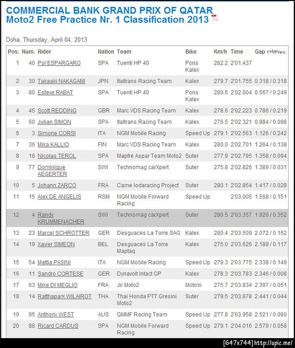Screen dimensions: 295x348
Task: Click Alex DE ANGELIS rider name
Action: [59, 197]
